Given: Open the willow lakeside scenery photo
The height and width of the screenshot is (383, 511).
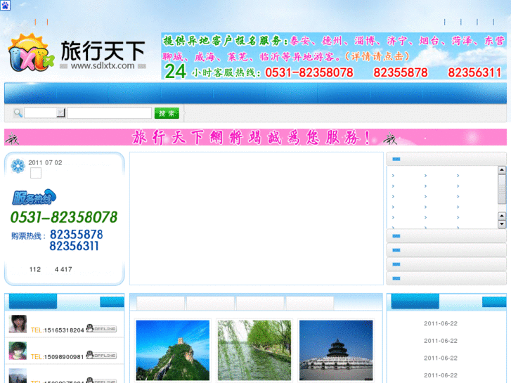Looking at the screenshot, I should pyautogui.click(x=254, y=351).
